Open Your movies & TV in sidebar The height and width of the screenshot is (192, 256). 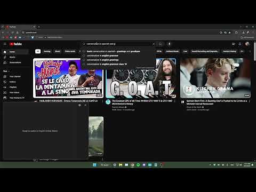coord(15,98)
